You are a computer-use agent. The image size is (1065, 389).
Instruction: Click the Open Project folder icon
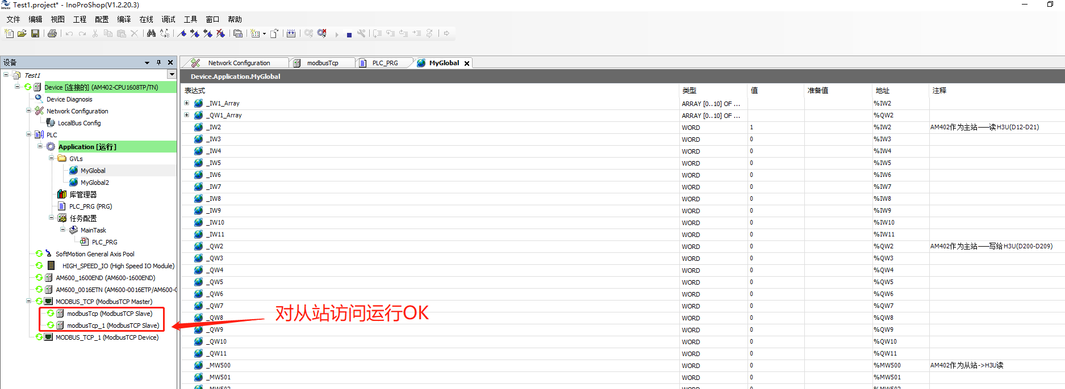22,33
